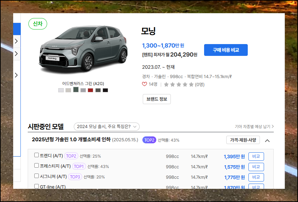Click the TOP2 badge next to 트렌디
This screenshot has width=298, height=202.
coord(71,156)
